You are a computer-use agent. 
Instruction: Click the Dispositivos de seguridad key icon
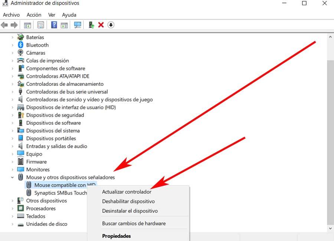(x=21, y=115)
